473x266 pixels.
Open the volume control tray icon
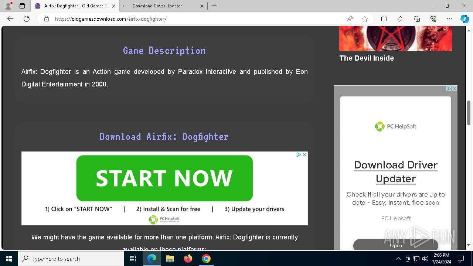(425, 259)
